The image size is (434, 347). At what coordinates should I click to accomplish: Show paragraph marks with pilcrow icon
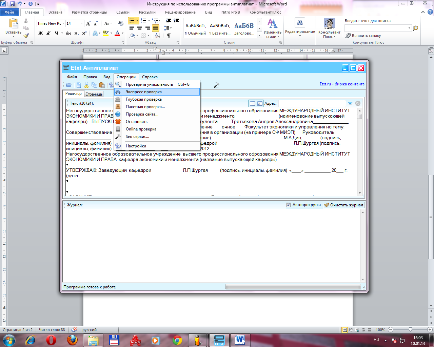pyautogui.click(x=169, y=36)
